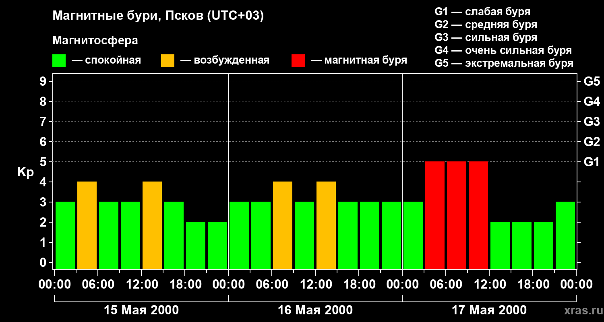This screenshot has width=604, height=322.
Task: Click the last green bar on 17 May
Action: [565, 235]
